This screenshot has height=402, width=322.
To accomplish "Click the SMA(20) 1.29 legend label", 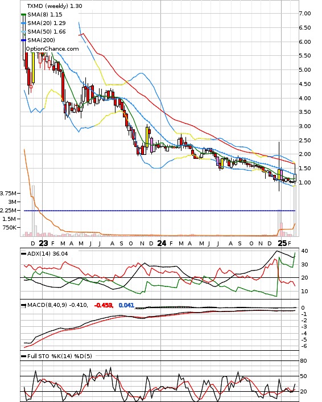I will point(47,23).
